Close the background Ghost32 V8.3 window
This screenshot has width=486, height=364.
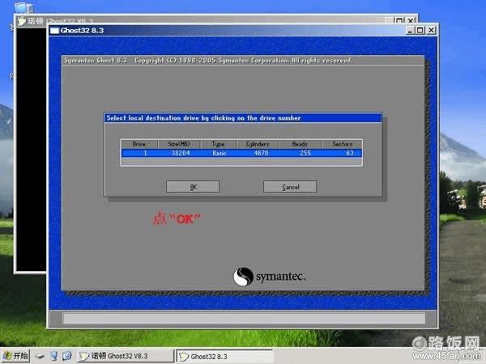click(411, 20)
